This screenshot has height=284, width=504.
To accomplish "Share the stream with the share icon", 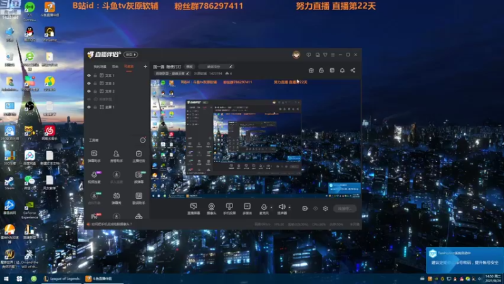I will [x=353, y=70].
